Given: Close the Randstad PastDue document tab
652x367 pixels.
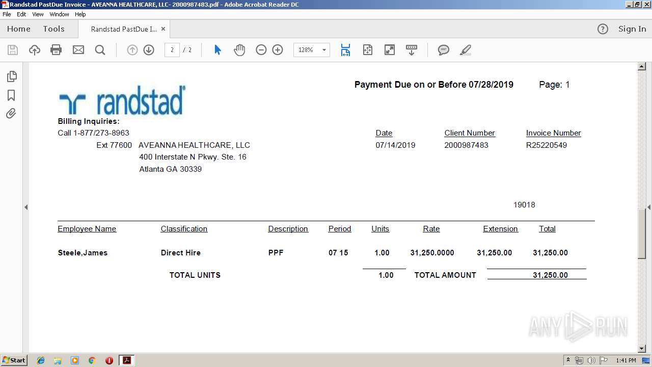Looking at the screenshot, I should pos(163,29).
